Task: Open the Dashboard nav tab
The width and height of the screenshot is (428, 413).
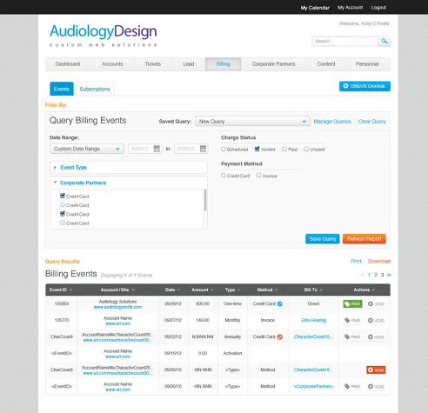Action: coord(68,64)
